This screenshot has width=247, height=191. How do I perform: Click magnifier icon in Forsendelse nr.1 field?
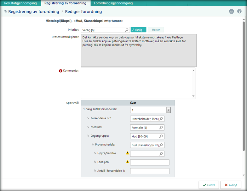[x=161, y=119]
